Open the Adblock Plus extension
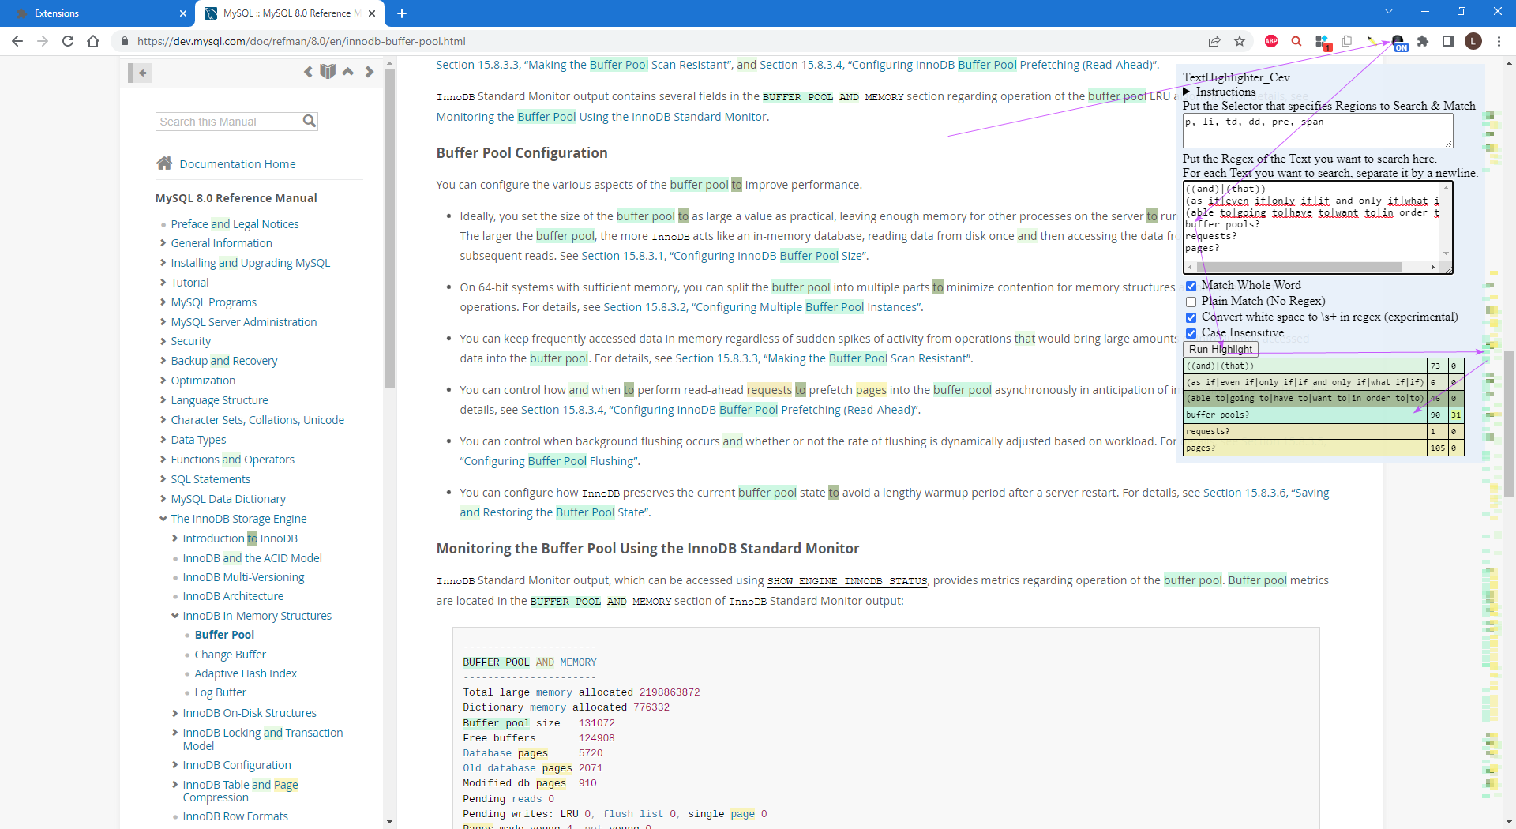 [1271, 41]
